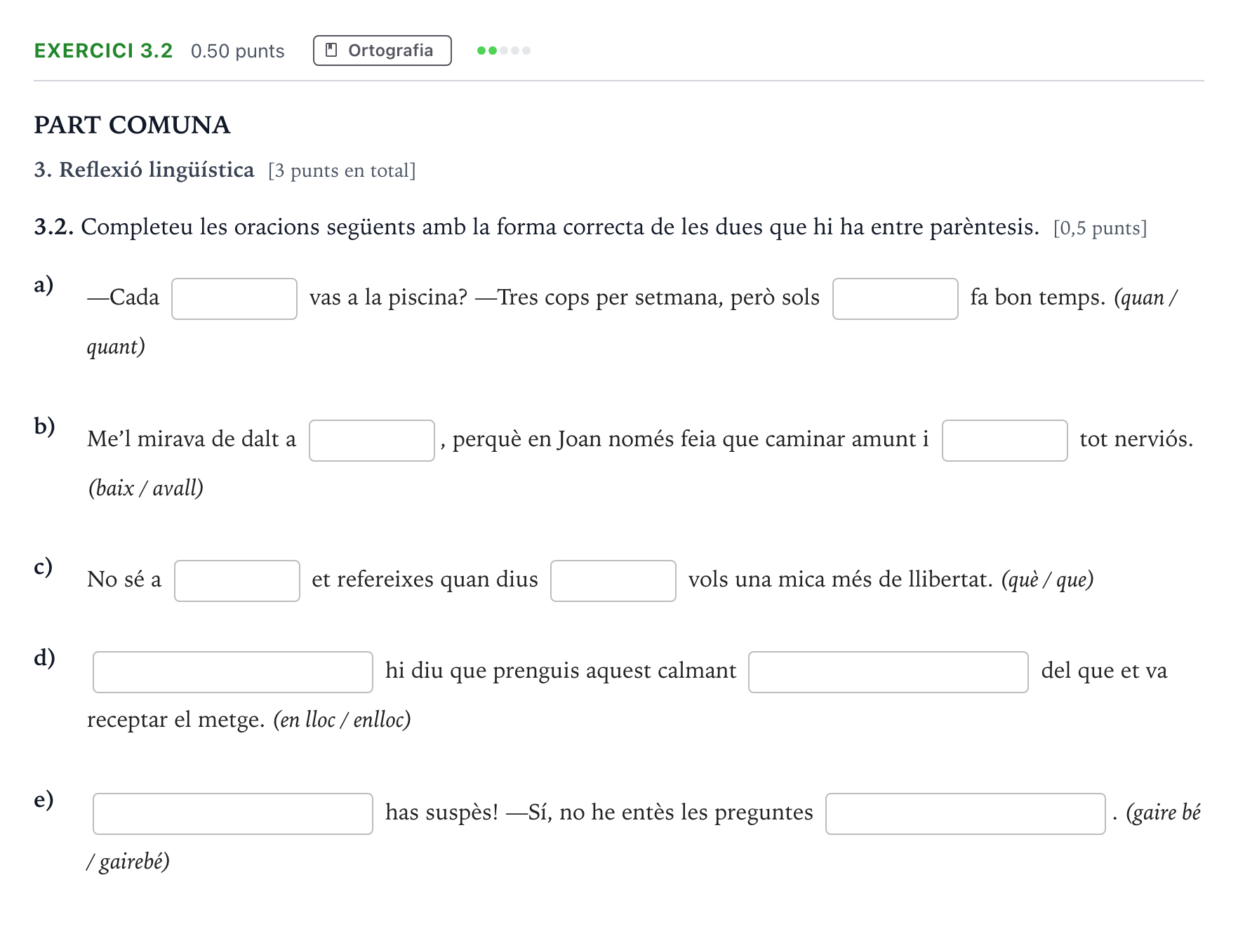Click "vols una mica més de llibertat."
The image size is (1238, 936).
click(x=841, y=580)
